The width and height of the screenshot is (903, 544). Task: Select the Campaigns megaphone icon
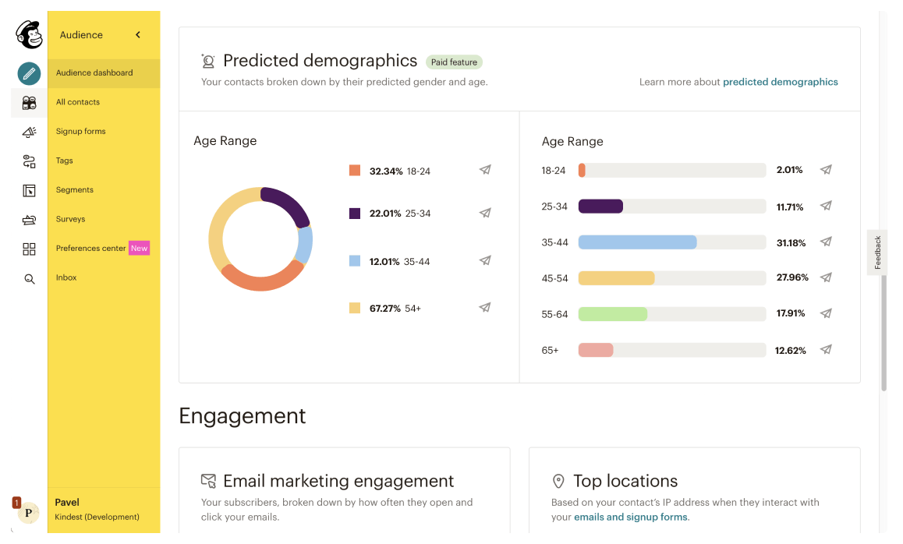(29, 131)
